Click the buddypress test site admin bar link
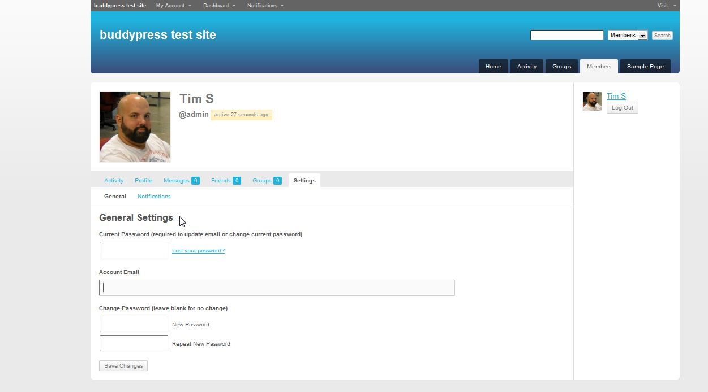The image size is (708, 392). click(120, 6)
